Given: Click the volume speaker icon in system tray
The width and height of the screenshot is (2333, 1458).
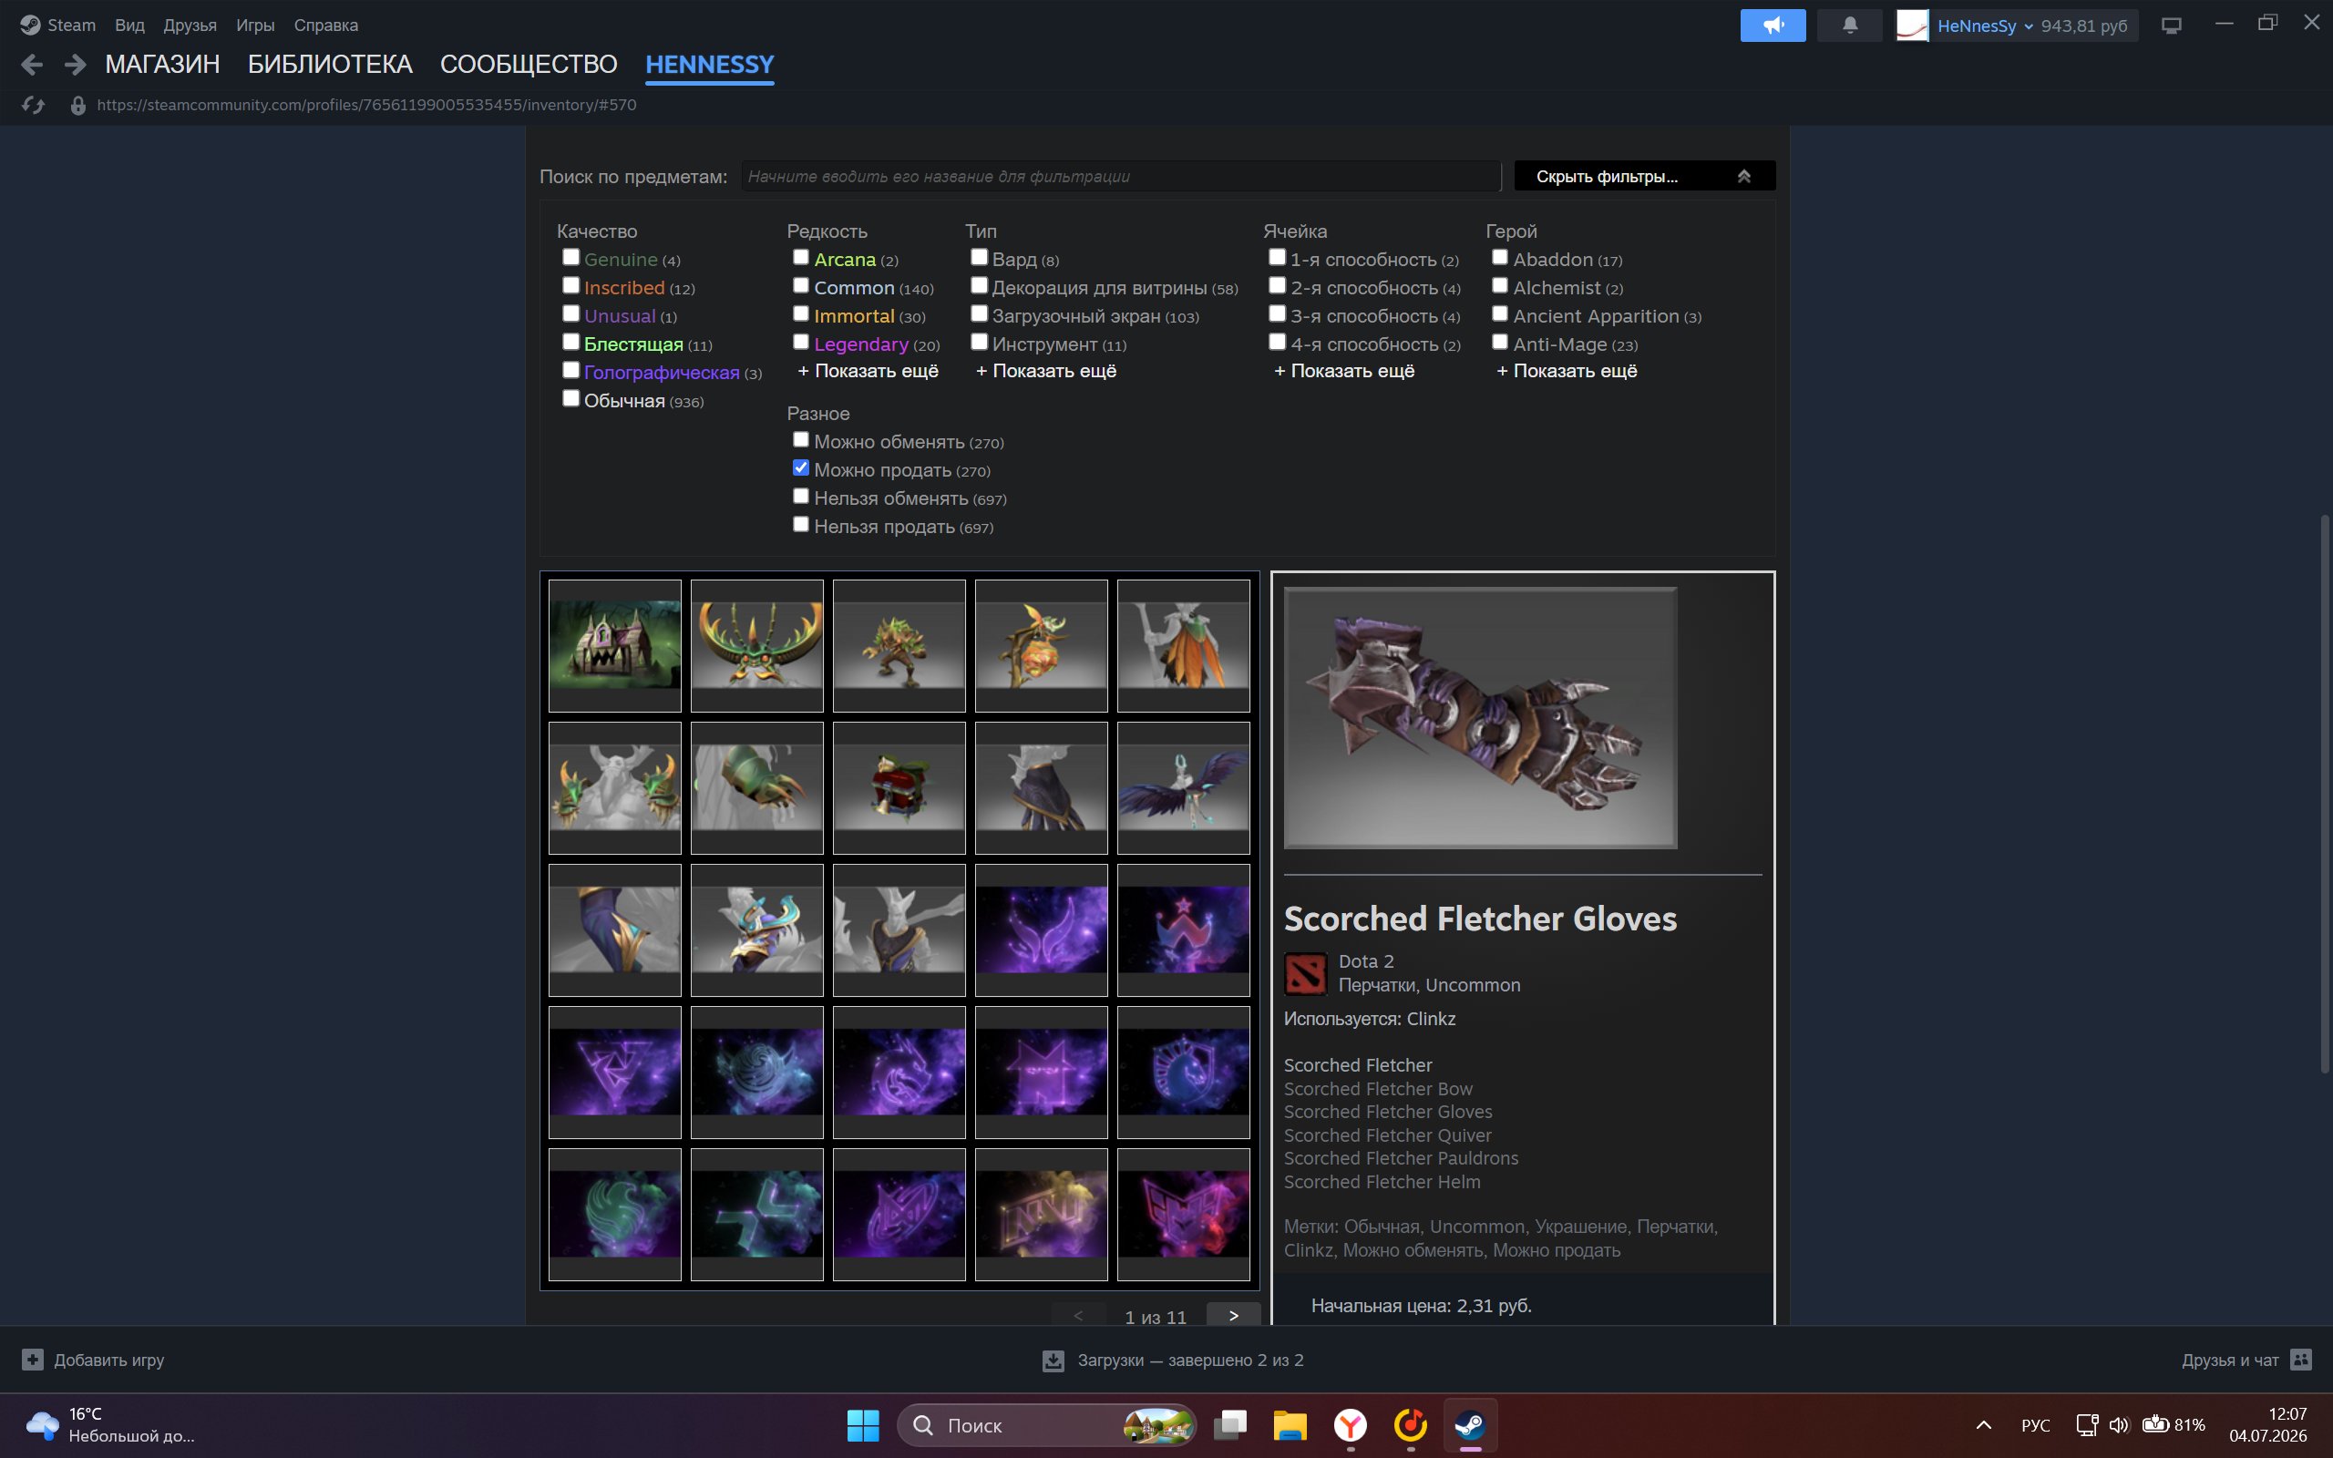Looking at the screenshot, I should pos(2119,1424).
